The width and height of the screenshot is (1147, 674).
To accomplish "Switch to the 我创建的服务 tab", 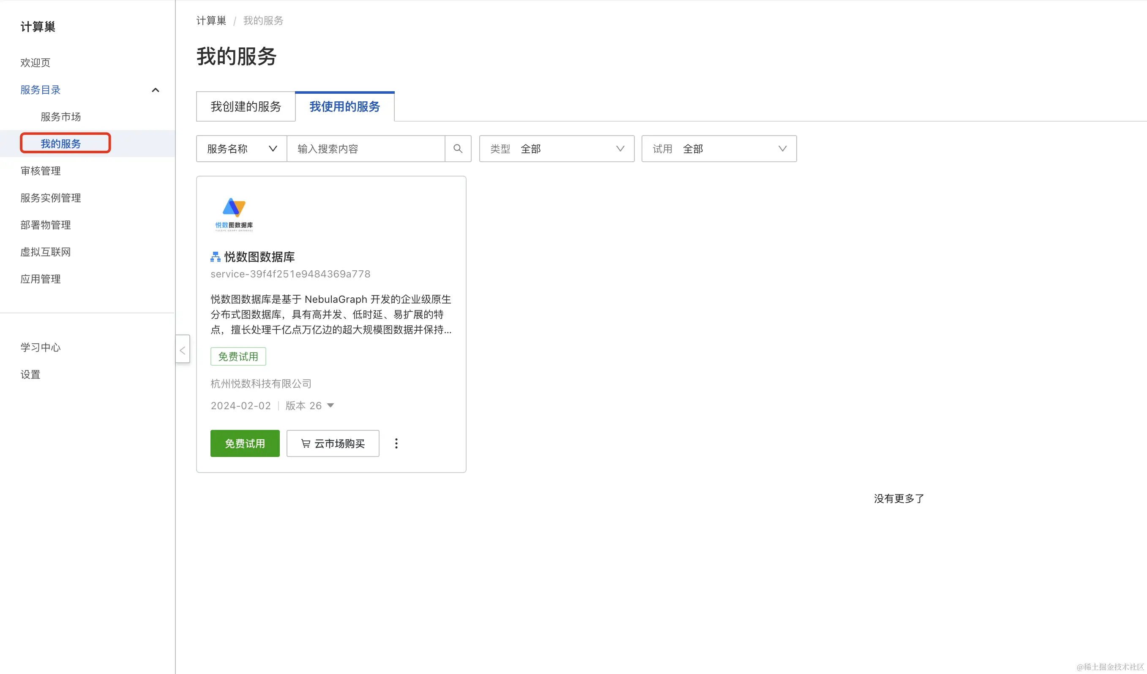I will 246,106.
